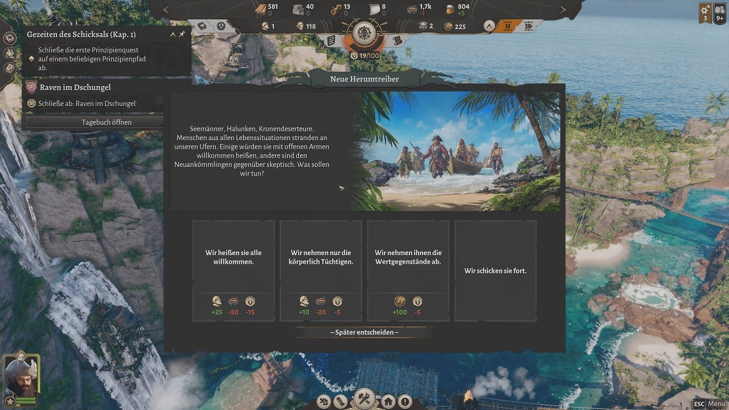Open the treasure map scroll icon
Image resolution: width=729 pixels, height=410 pixels.
pos(397,40)
